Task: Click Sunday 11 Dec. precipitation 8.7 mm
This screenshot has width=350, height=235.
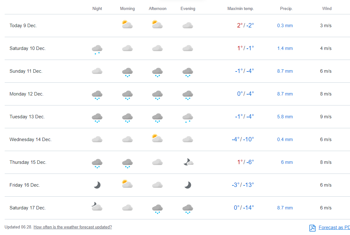Action: (285, 71)
